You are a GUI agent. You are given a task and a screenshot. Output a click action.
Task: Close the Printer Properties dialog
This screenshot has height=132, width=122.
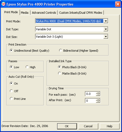(118, 4)
